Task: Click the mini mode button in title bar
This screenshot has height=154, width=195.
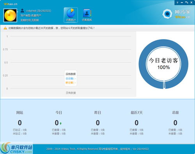Action: [186, 2]
